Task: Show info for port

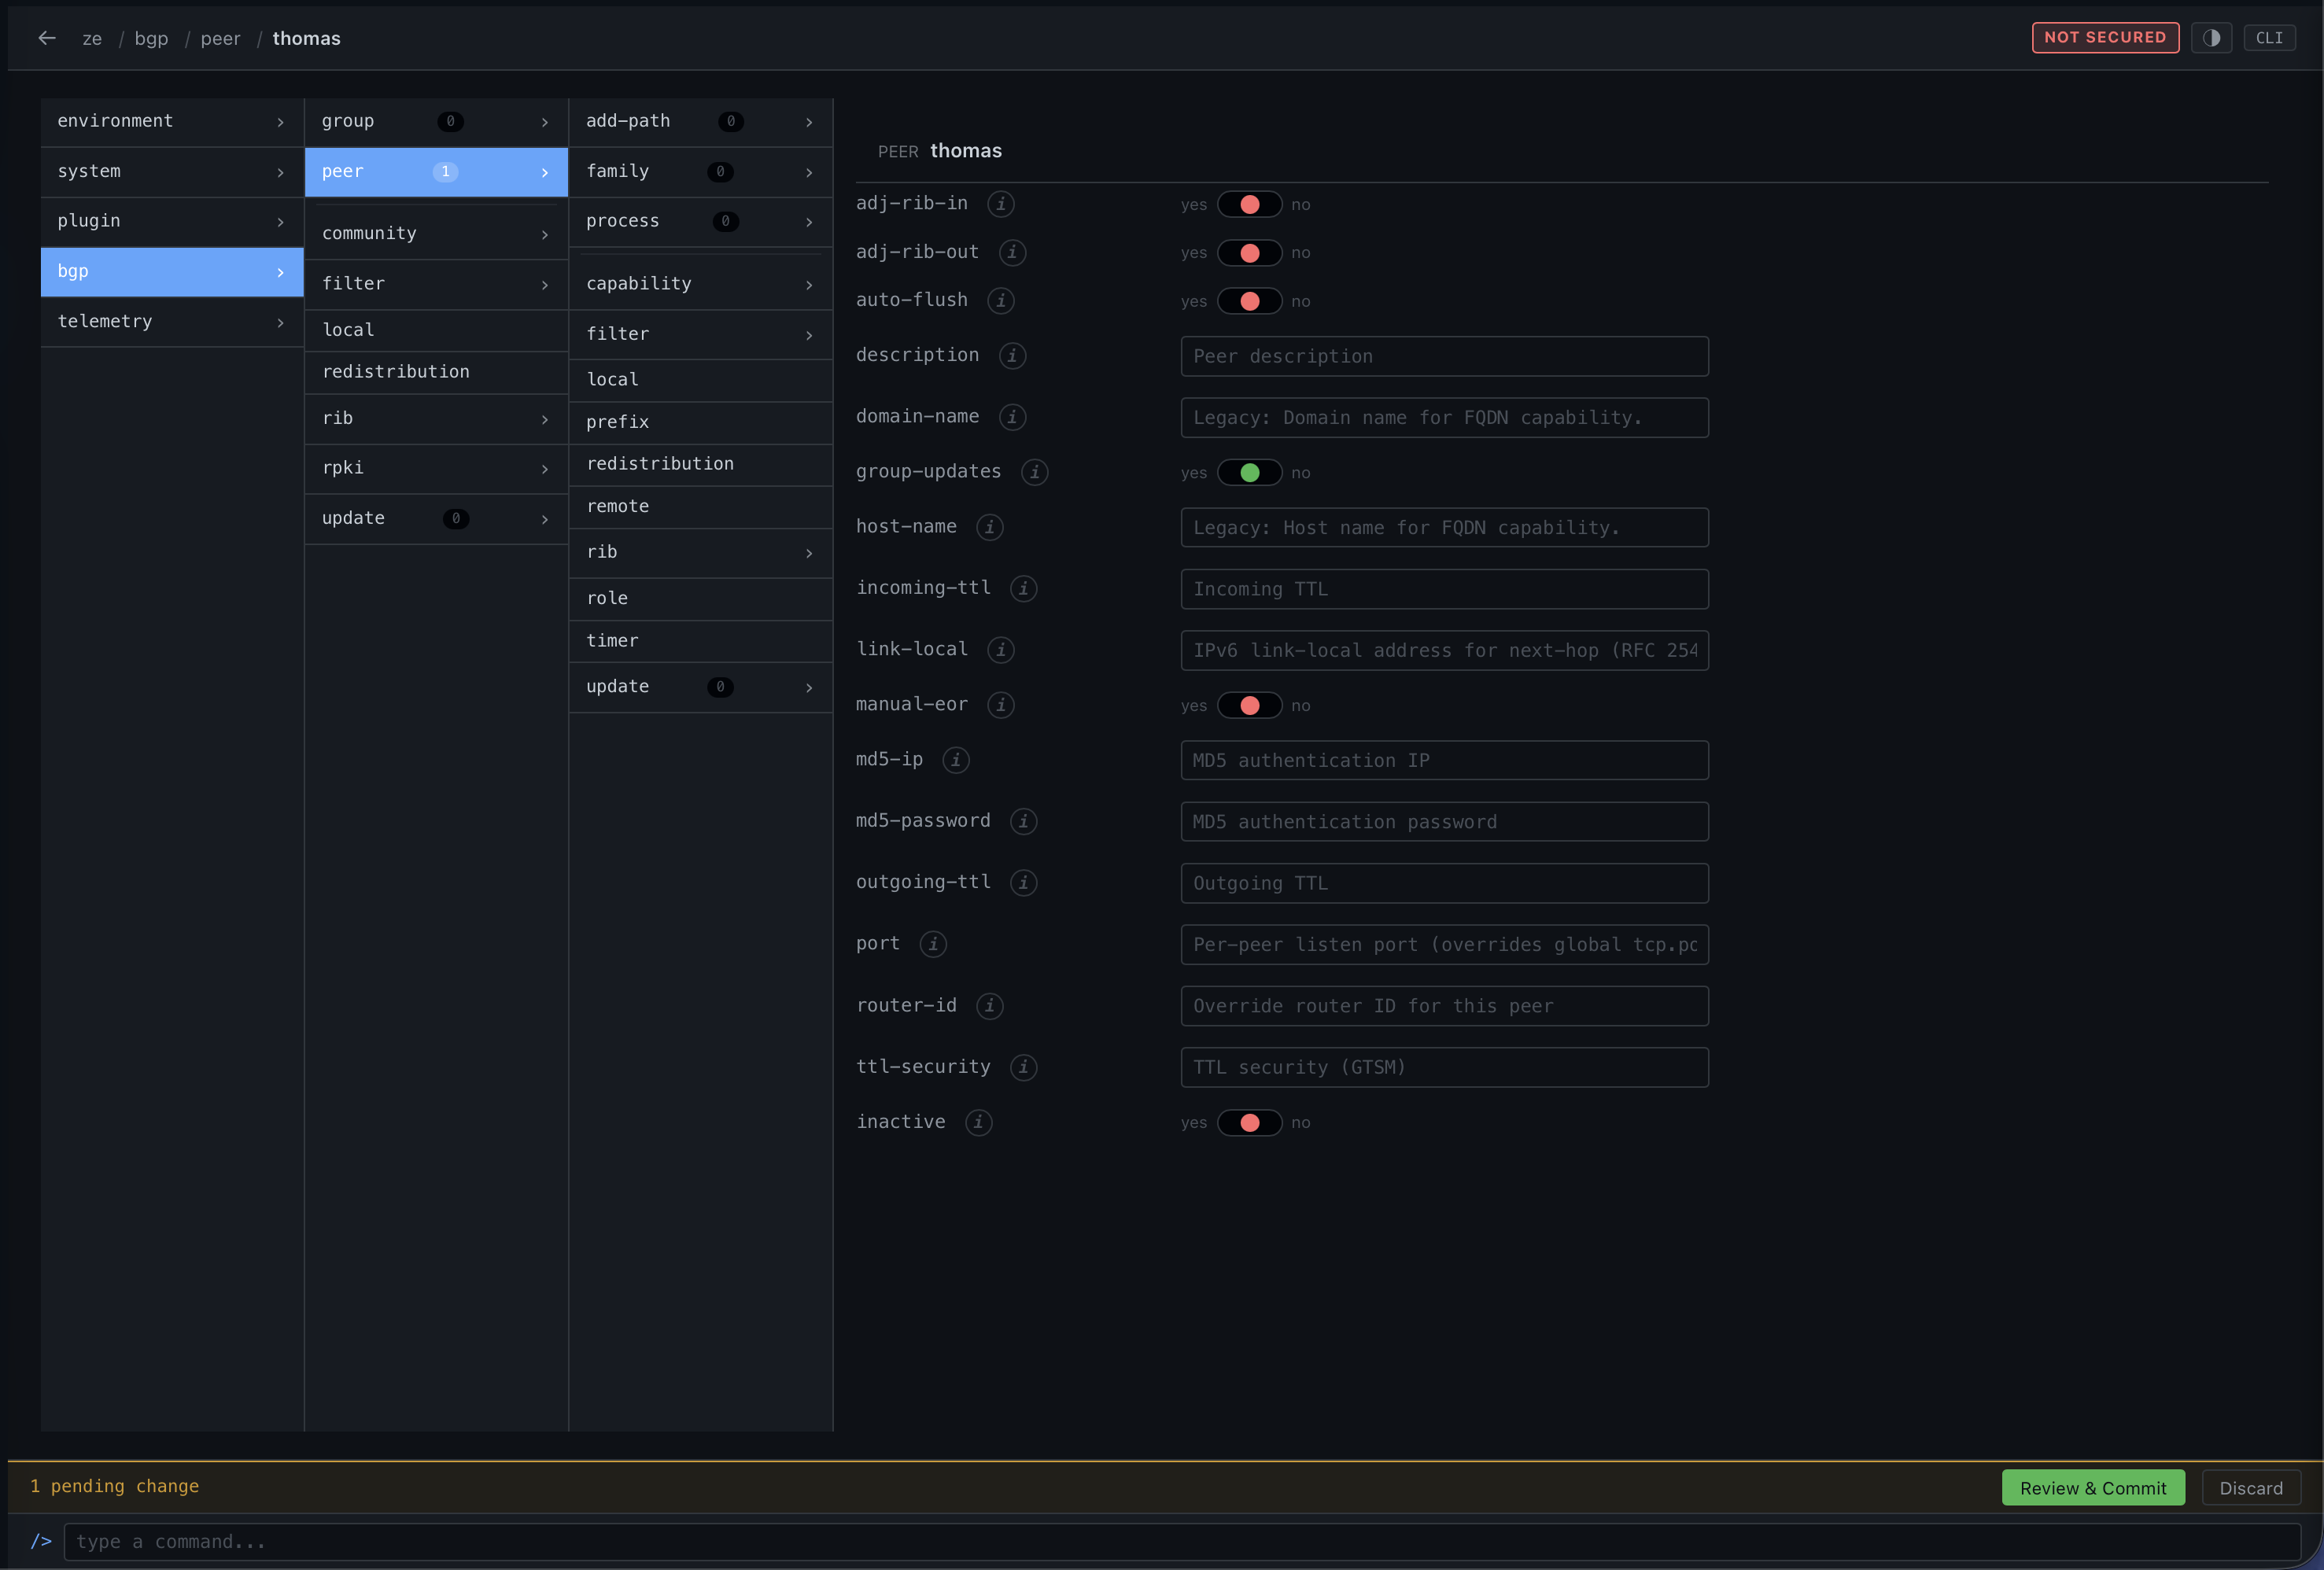Action: pos(933,943)
